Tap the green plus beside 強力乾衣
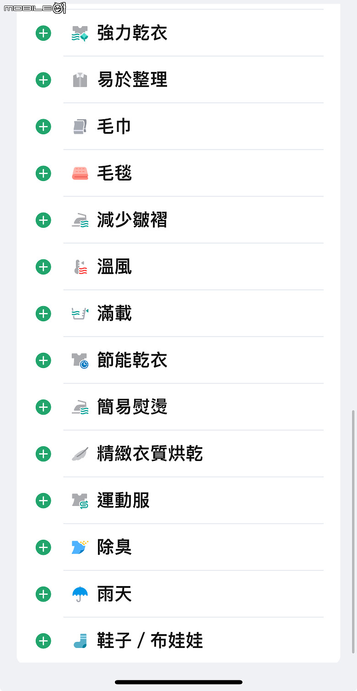The height and width of the screenshot is (691, 357). (43, 33)
